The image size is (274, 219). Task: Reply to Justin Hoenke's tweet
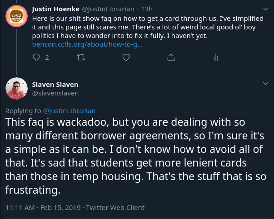pos(37,57)
